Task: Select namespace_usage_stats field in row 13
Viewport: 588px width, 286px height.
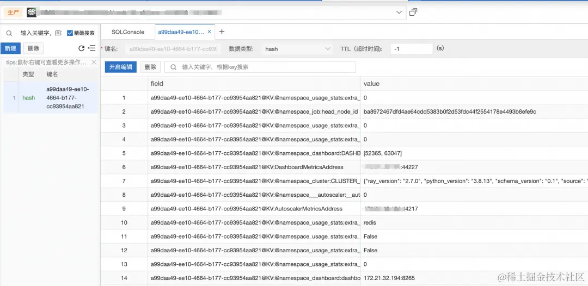Action: coord(254,264)
